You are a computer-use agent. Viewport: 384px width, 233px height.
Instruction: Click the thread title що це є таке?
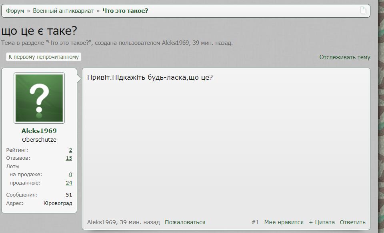39,31
